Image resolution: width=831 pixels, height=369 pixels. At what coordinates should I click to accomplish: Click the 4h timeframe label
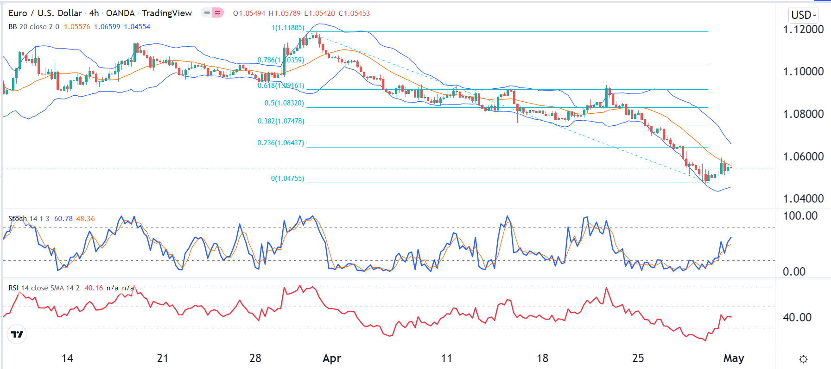coord(94,13)
